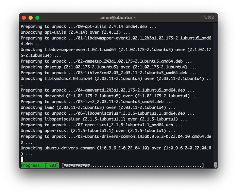
Task: Click the white block cursor
Action: click(x=22, y=159)
